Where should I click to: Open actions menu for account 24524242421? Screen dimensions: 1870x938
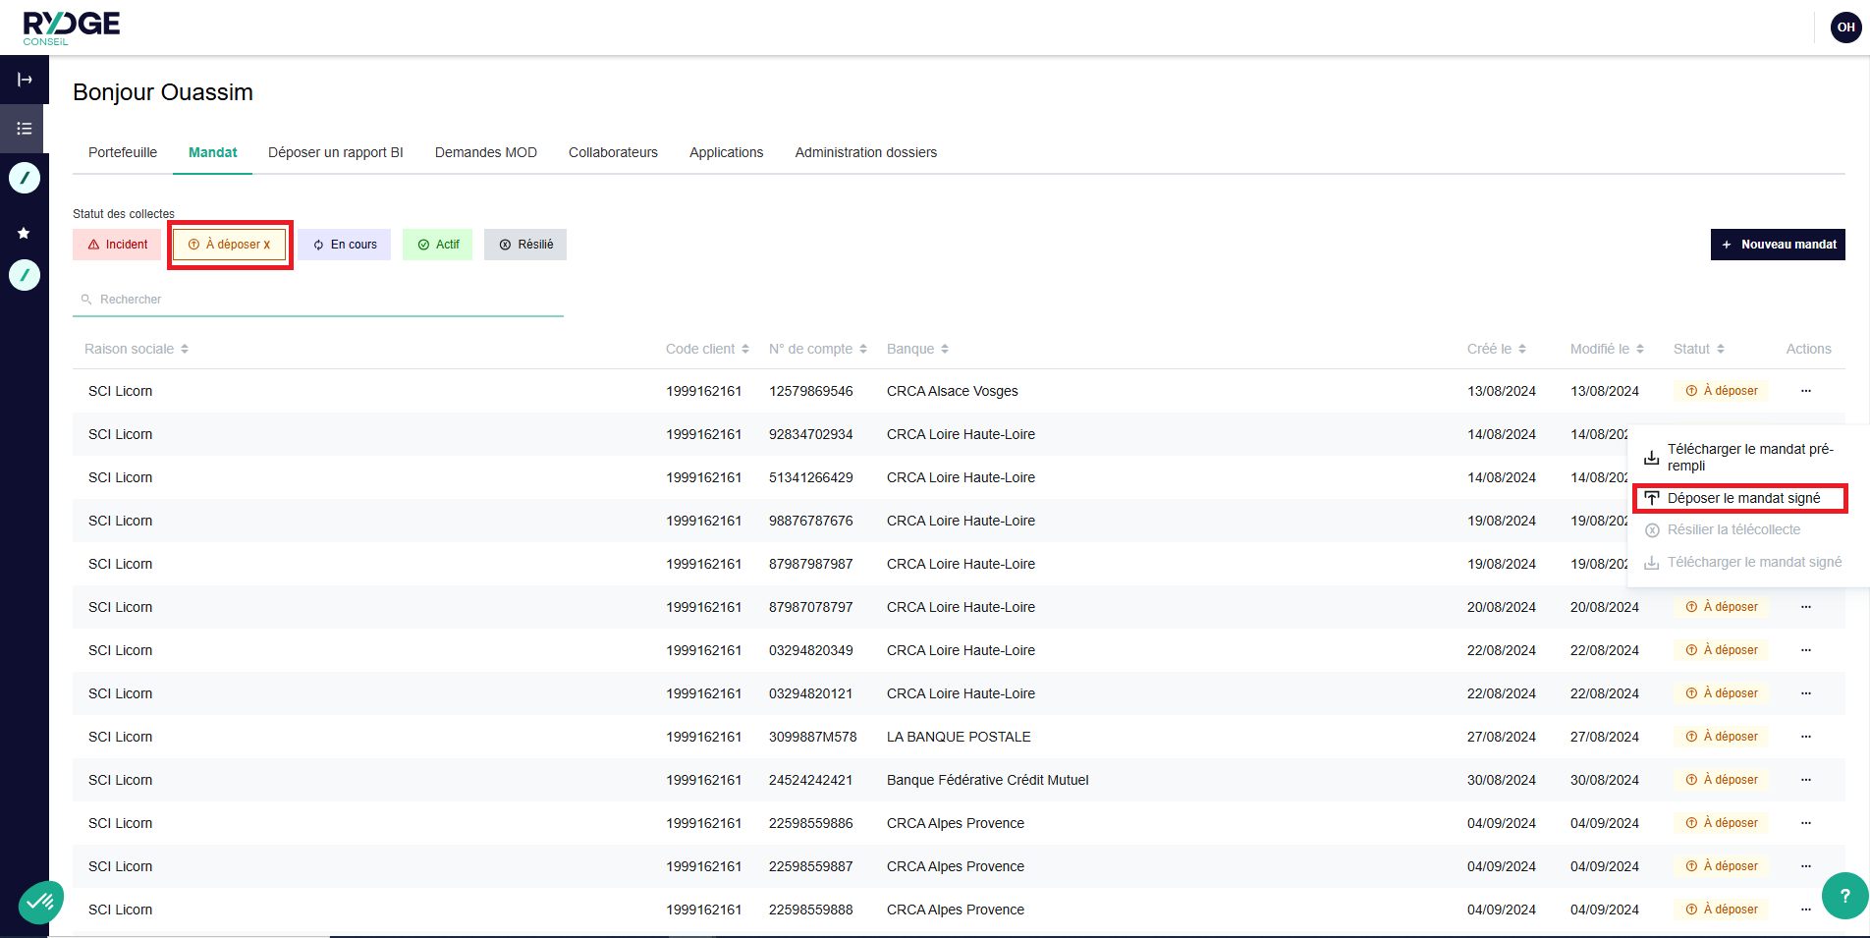click(x=1806, y=780)
